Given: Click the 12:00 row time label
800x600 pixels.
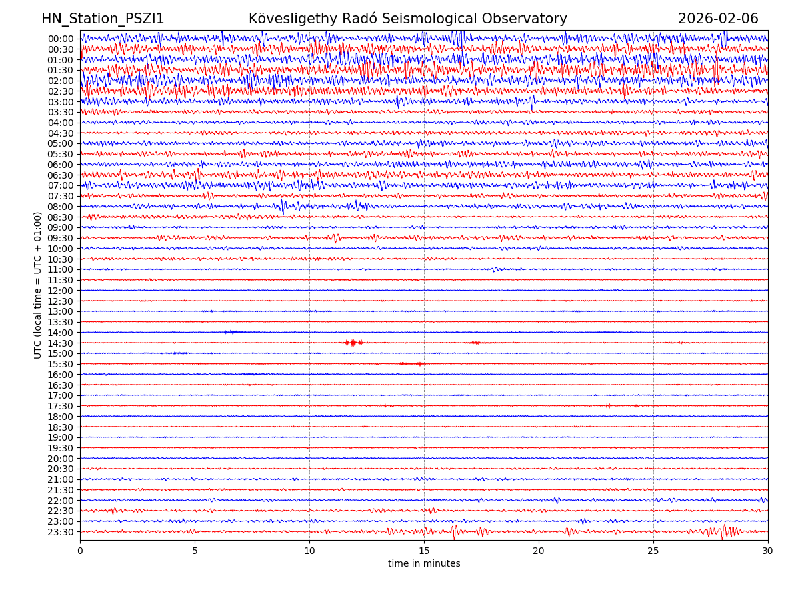Looking at the screenshot, I should click(x=61, y=291).
